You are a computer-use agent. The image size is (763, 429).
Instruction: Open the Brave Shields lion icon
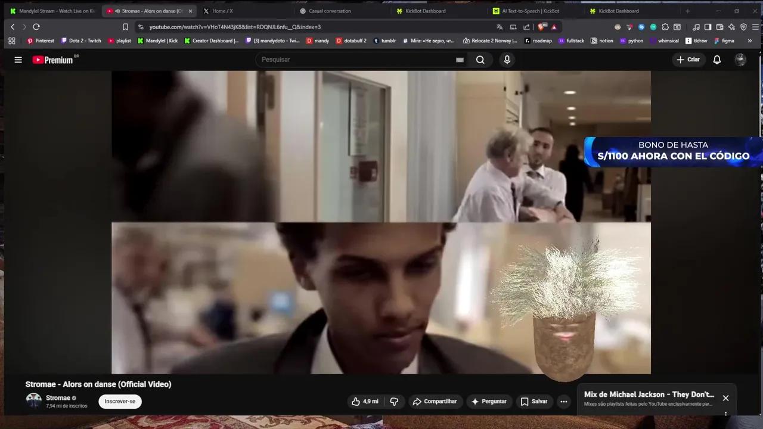(541, 27)
